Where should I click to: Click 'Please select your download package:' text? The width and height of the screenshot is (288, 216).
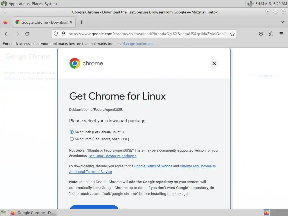coord(108,121)
